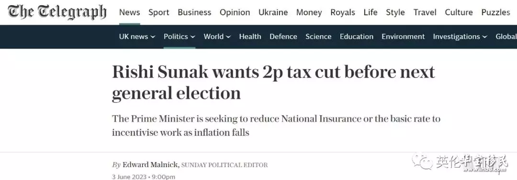The image size is (517, 180).
Task: Open the Ukraine section
Action: point(273,12)
